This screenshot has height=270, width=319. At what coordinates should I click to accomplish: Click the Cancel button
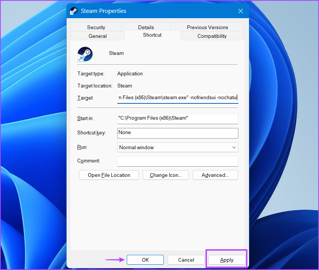pos(186,260)
